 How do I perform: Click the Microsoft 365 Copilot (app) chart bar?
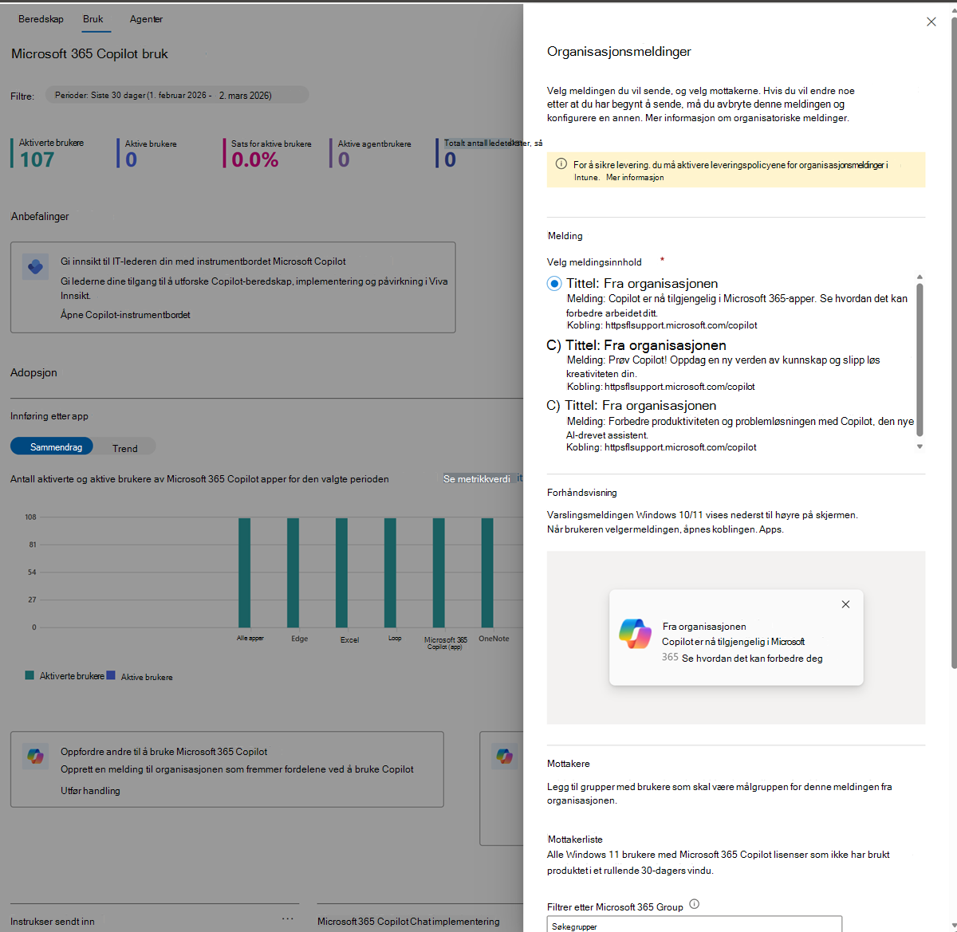coord(439,572)
